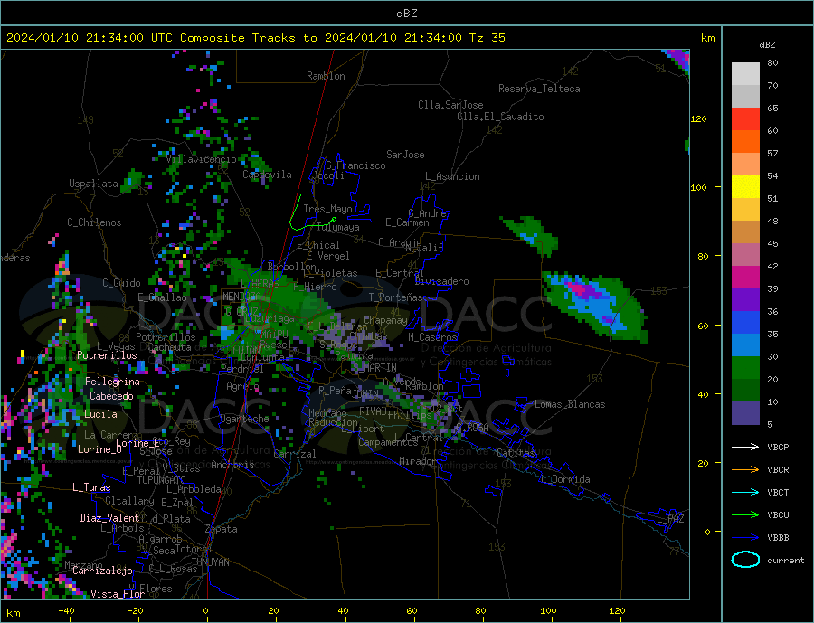The height and width of the screenshot is (623, 814).
Task: Click the 'Vista_Flor' map label
Action: [118, 594]
